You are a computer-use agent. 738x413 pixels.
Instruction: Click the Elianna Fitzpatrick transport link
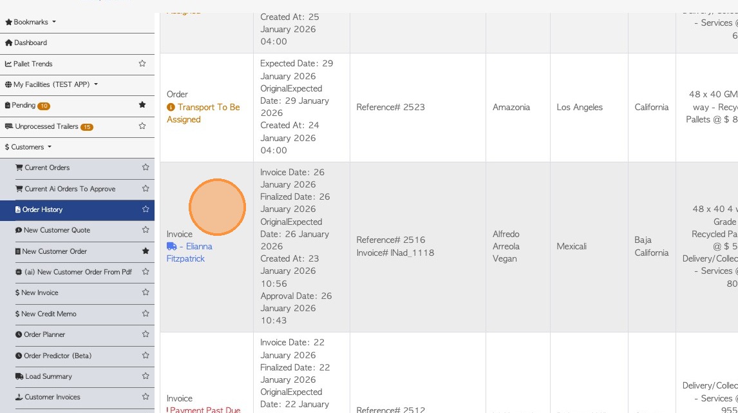[190, 253]
